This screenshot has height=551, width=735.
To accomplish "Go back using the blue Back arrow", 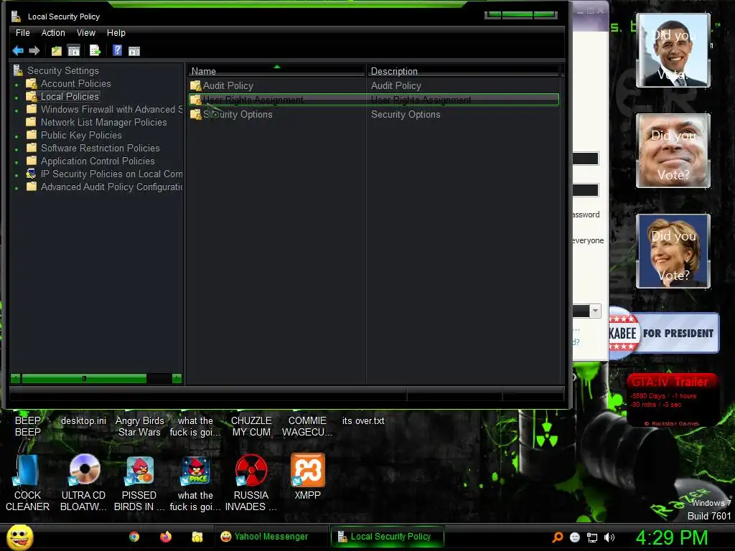I will tap(18, 51).
